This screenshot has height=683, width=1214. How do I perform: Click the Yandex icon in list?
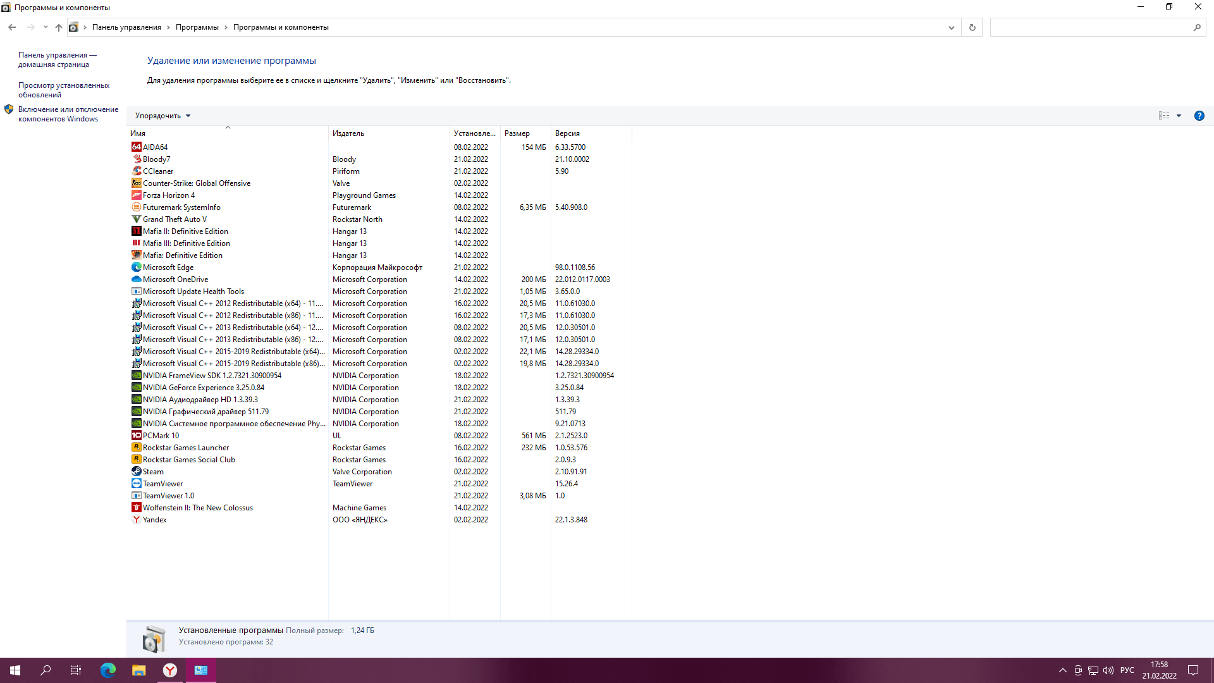[136, 519]
